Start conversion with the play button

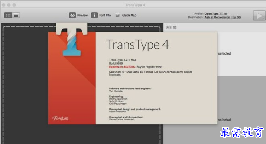(x=259, y=16)
